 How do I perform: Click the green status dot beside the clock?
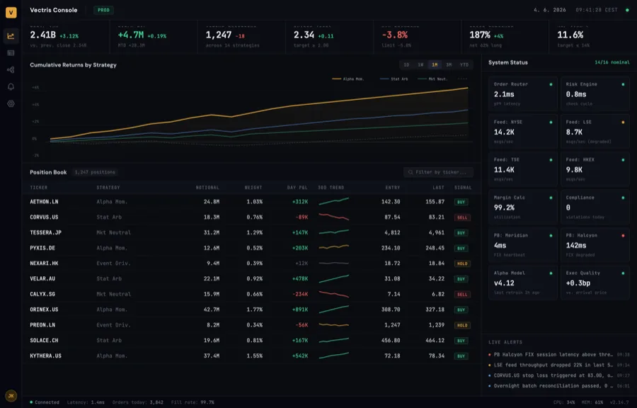[627, 10]
